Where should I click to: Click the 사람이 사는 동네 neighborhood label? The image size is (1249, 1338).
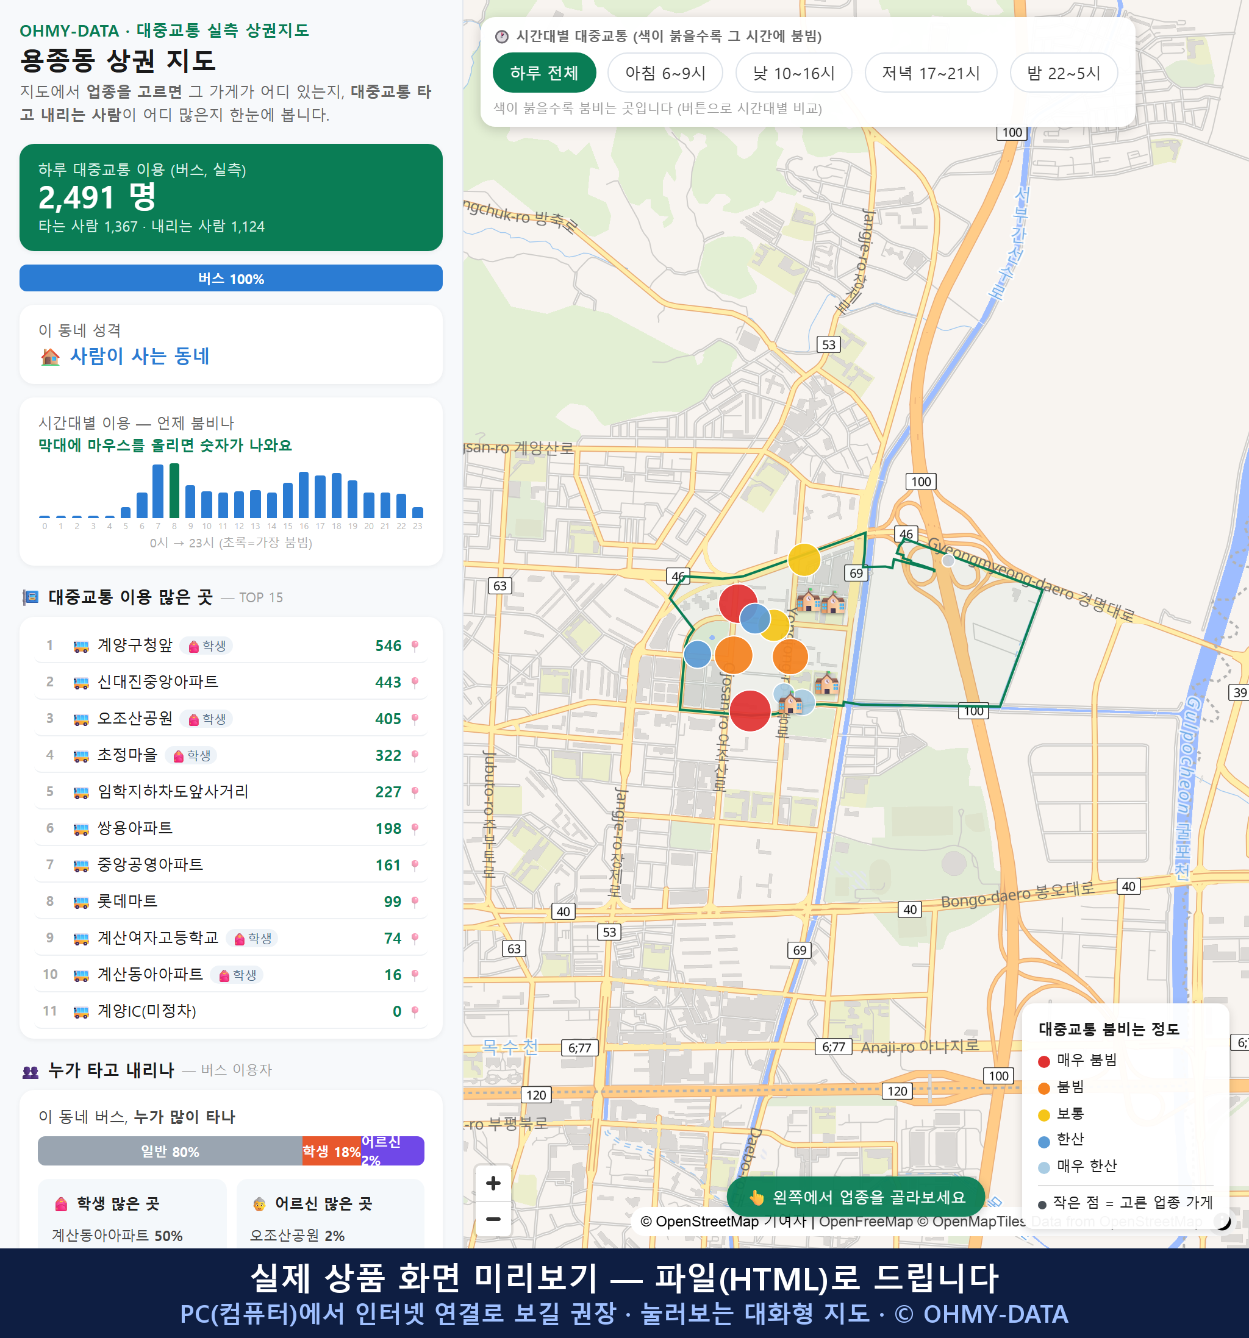click(x=140, y=356)
